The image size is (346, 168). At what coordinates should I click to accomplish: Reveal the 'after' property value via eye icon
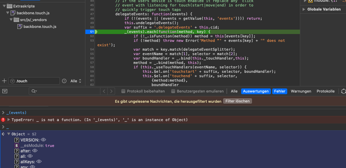pyautogui.click(x=35, y=151)
